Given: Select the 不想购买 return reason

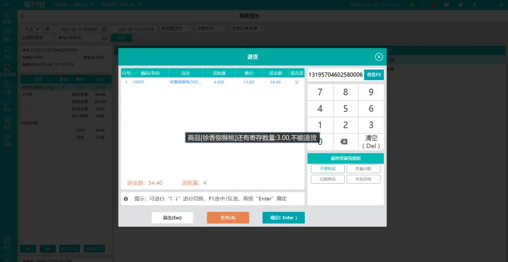Looking at the screenshot, I should (327, 169).
